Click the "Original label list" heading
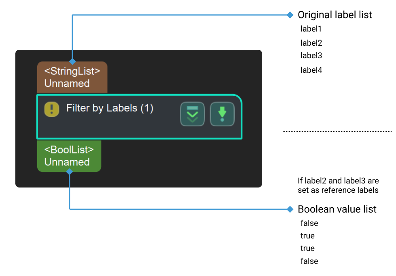 335,15
